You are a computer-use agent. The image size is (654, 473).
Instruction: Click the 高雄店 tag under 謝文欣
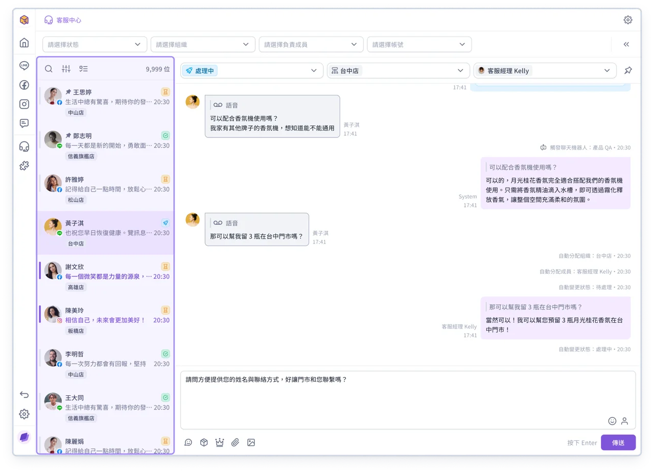(x=76, y=287)
